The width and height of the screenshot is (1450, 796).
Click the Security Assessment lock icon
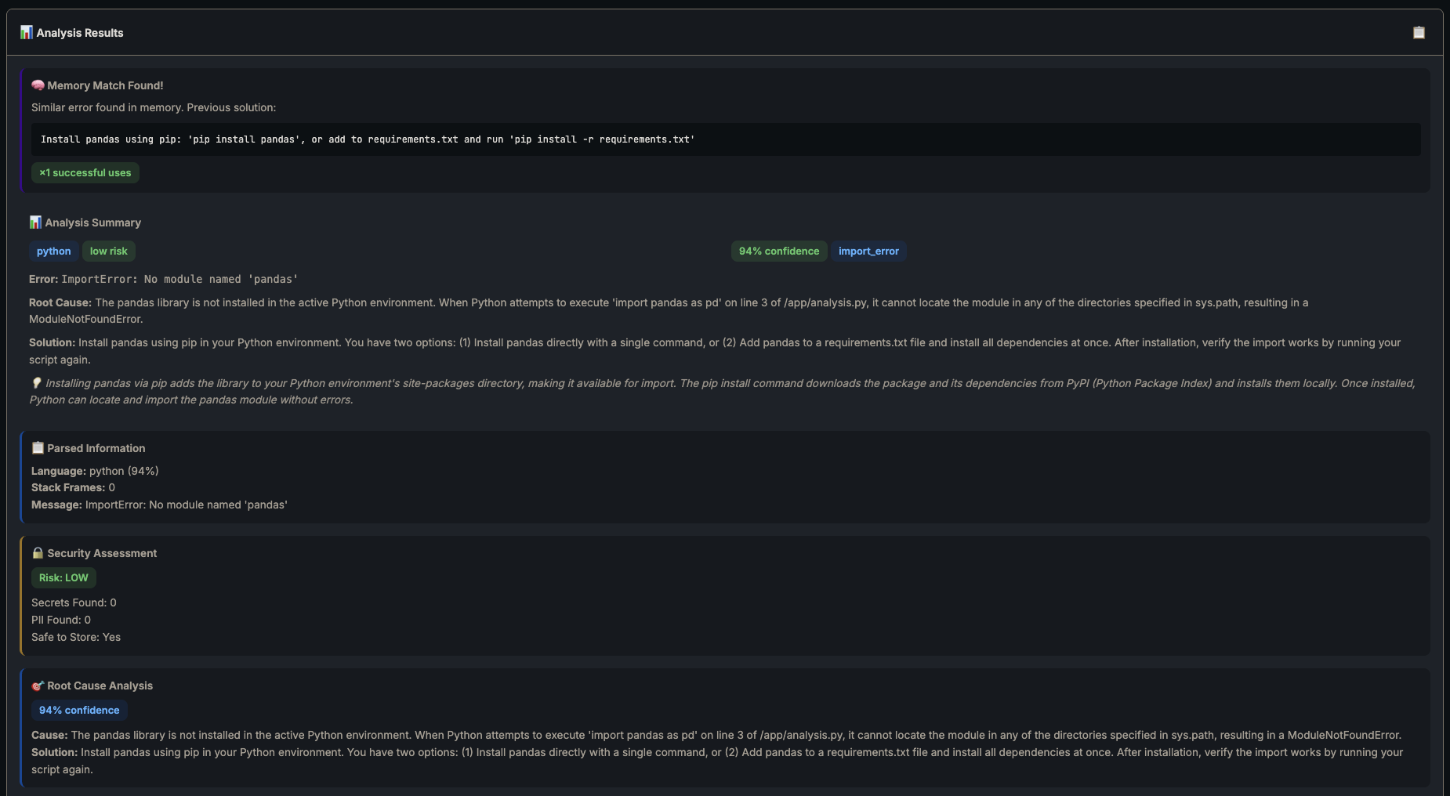coord(38,553)
